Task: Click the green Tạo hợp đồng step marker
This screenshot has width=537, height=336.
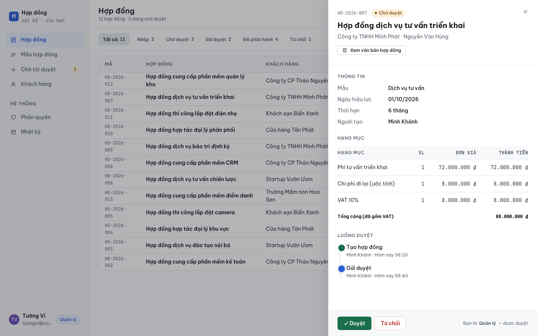Action: pos(341,248)
